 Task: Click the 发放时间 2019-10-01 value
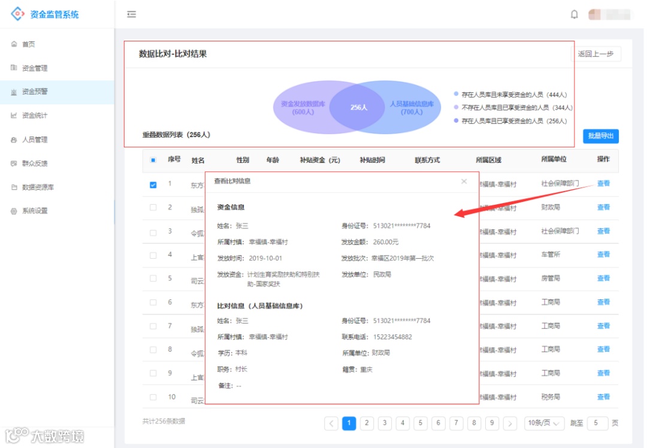[265, 258]
